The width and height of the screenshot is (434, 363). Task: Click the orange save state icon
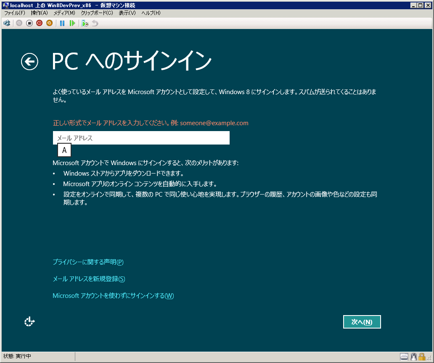(49, 23)
